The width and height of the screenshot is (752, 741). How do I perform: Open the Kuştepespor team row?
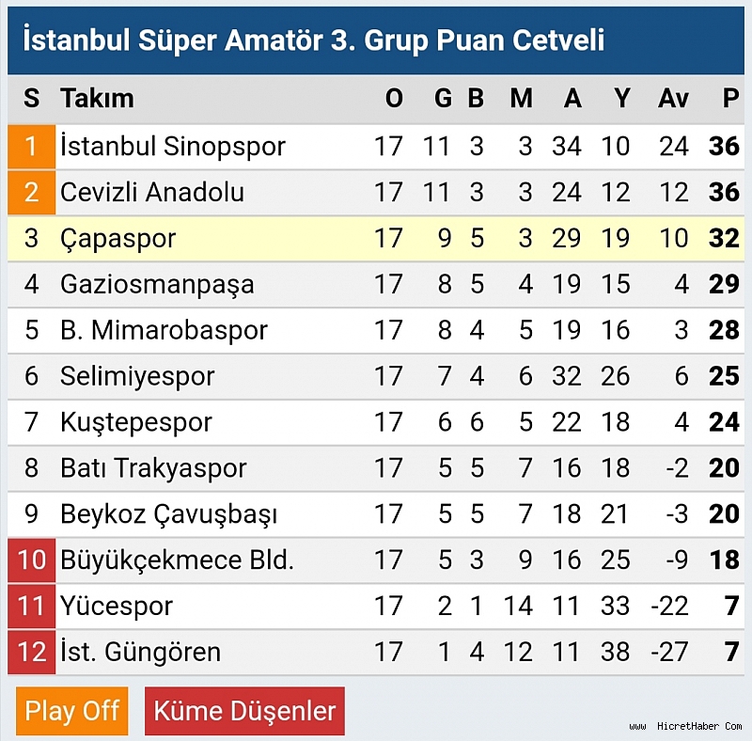click(x=376, y=422)
